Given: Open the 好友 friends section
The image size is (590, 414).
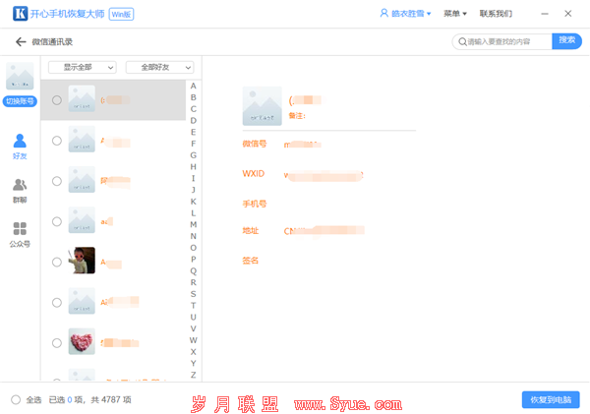Looking at the screenshot, I should click(x=20, y=147).
